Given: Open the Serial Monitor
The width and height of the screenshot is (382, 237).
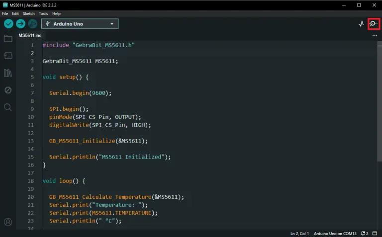Looking at the screenshot, I should (374, 24).
